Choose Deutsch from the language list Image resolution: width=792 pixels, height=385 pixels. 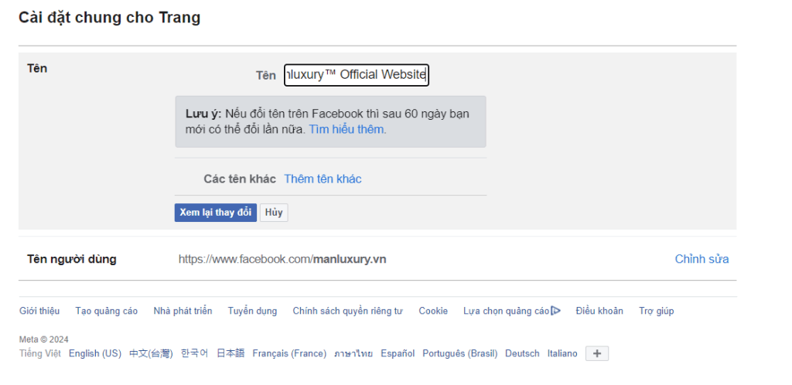(x=522, y=353)
